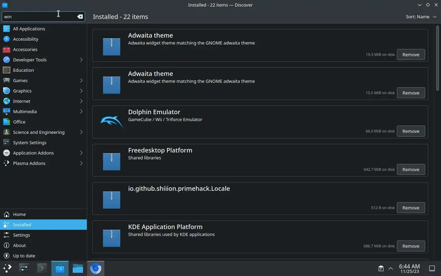The width and height of the screenshot is (441, 276).
Task: Click the Developer Tools icon
Action: click(7, 60)
